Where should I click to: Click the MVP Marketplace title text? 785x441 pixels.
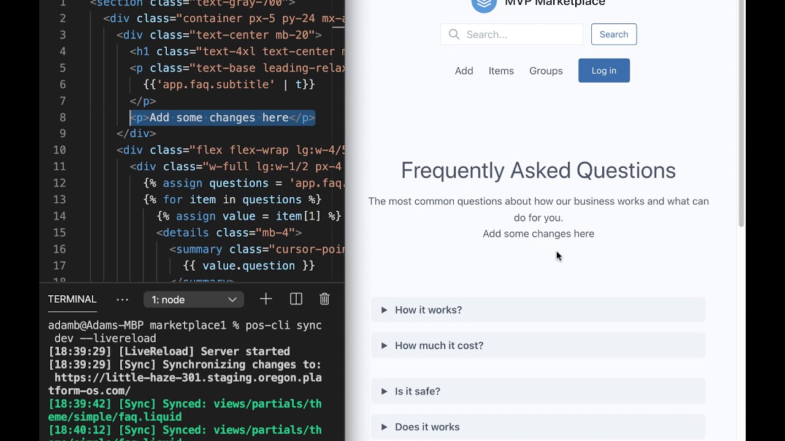pos(555,4)
